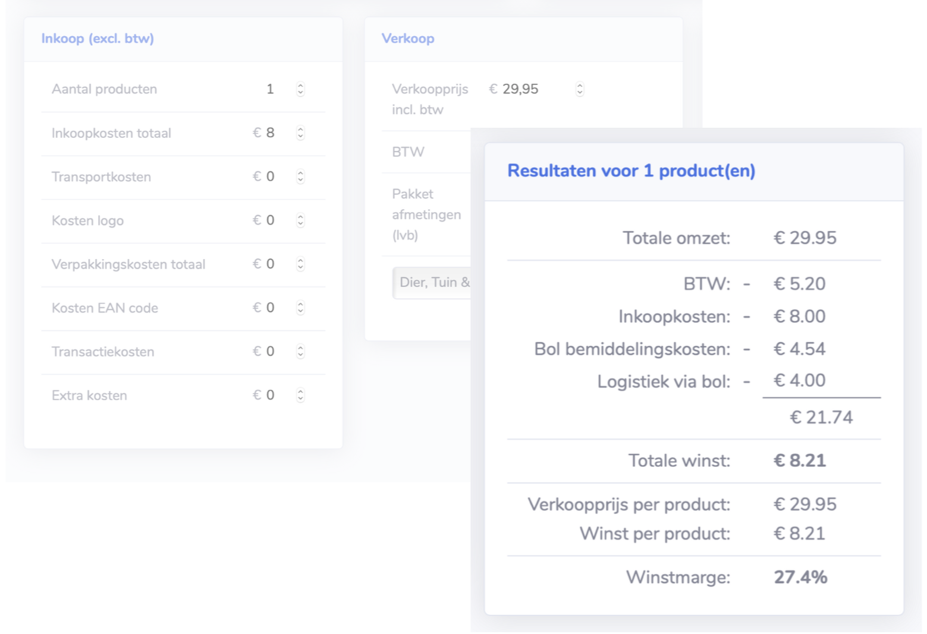This screenshot has width=927, height=634.
Task: Click the Verpakkingskosten totaal amount field
Action: point(270,264)
